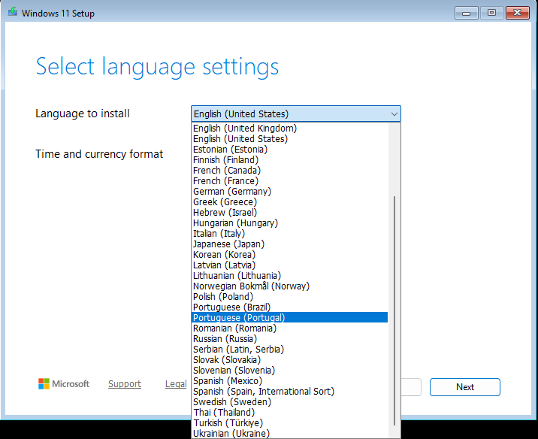Click the dropdown chevron arrow

394,114
